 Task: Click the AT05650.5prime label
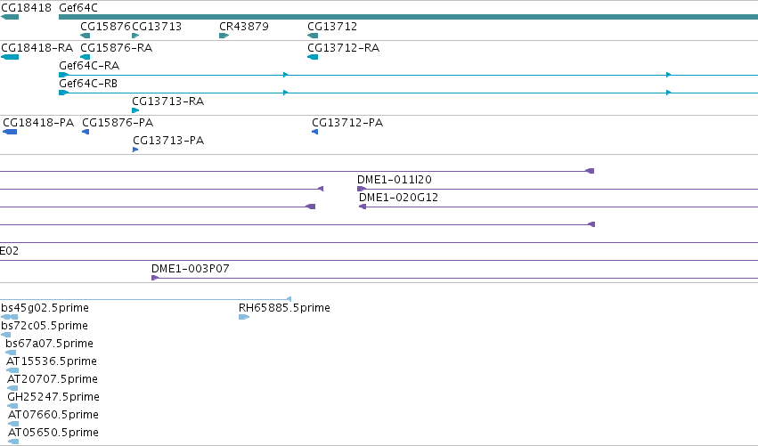pos(53,433)
